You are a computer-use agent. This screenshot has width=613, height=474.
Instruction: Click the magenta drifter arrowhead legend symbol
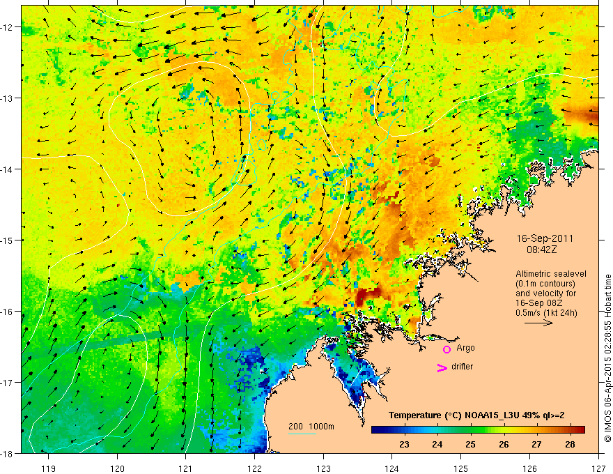(x=442, y=367)
